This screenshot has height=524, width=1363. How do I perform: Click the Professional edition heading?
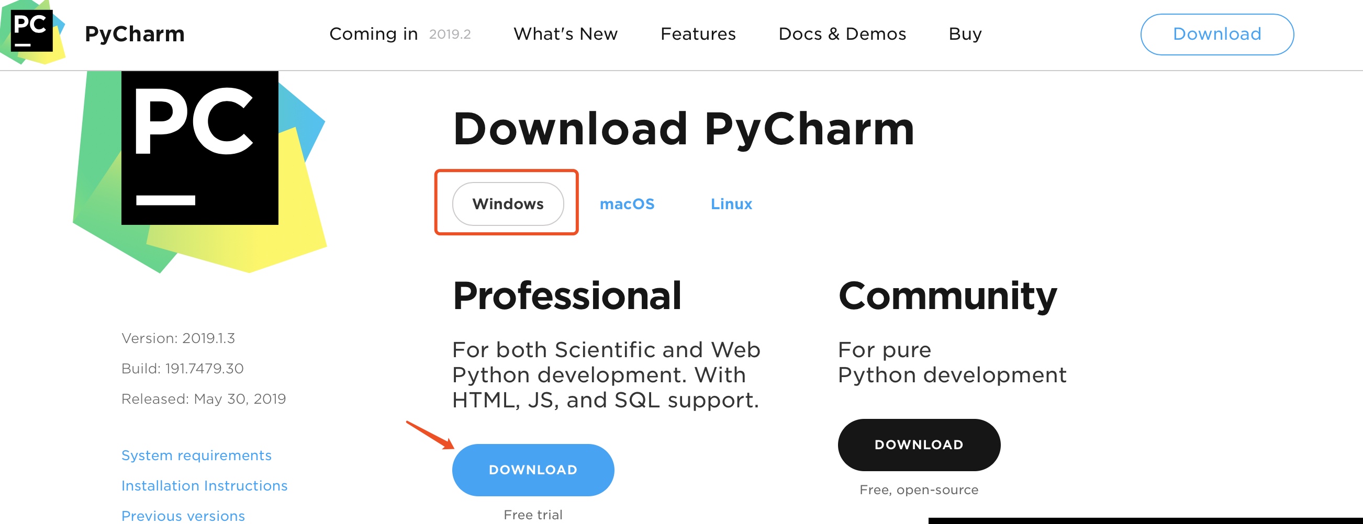click(x=567, y=296)
